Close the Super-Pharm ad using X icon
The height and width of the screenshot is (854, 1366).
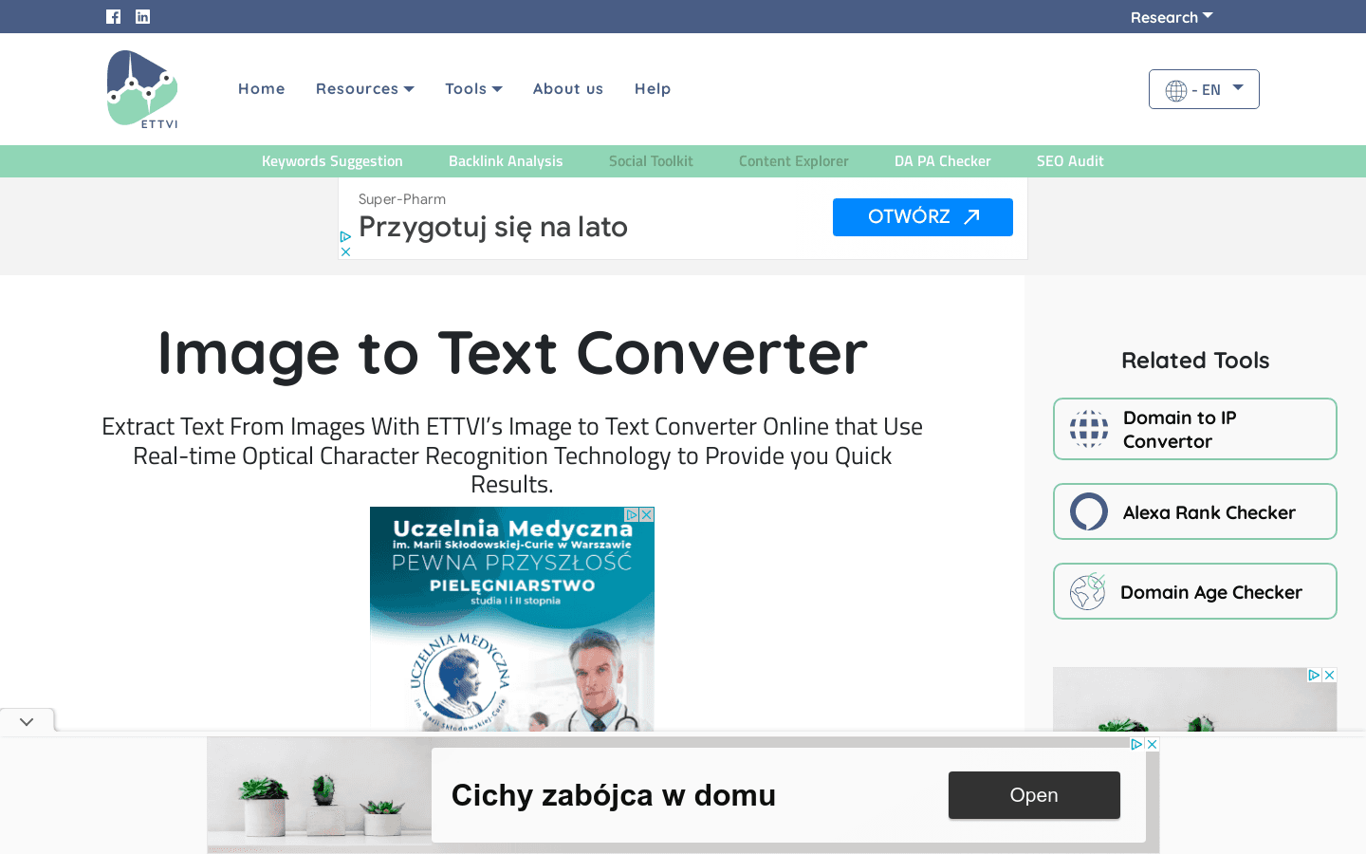click(x=346, y=251)
